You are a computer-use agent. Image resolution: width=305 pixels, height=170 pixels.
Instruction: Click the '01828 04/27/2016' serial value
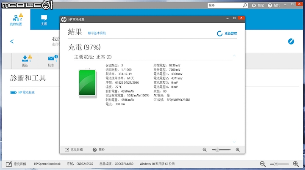point(127,82)
